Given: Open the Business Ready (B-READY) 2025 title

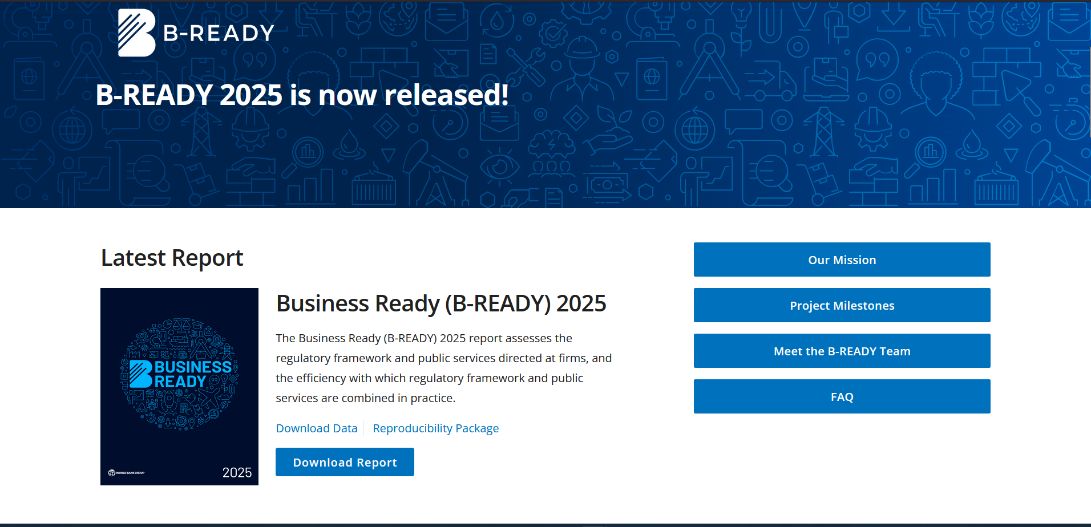Looking at the screenshot, I should [441, 303].
